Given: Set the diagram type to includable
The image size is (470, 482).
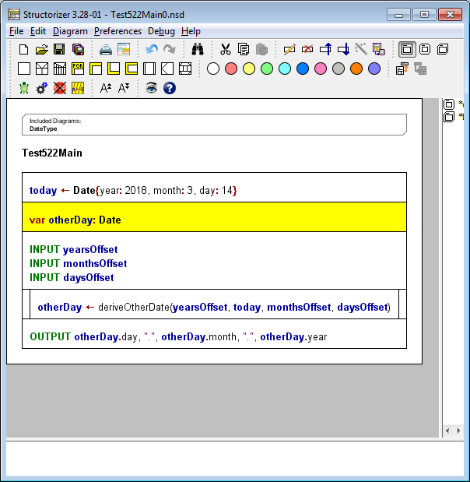Looking at the screenshot, I should point(443,50).
